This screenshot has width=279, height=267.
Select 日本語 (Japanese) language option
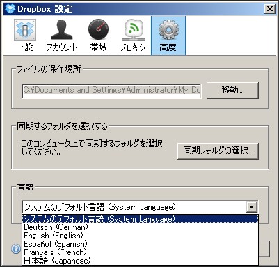click(140, 261)
